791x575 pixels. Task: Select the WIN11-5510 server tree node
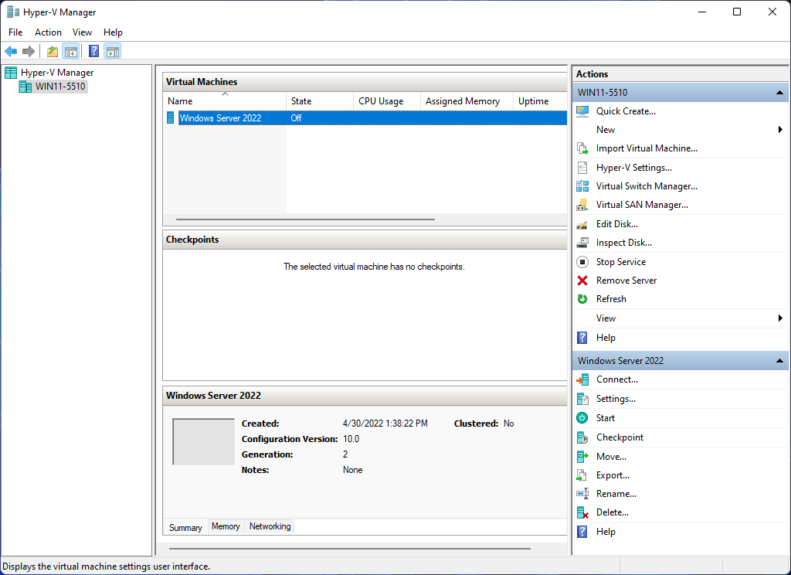(x=60, y=87)
